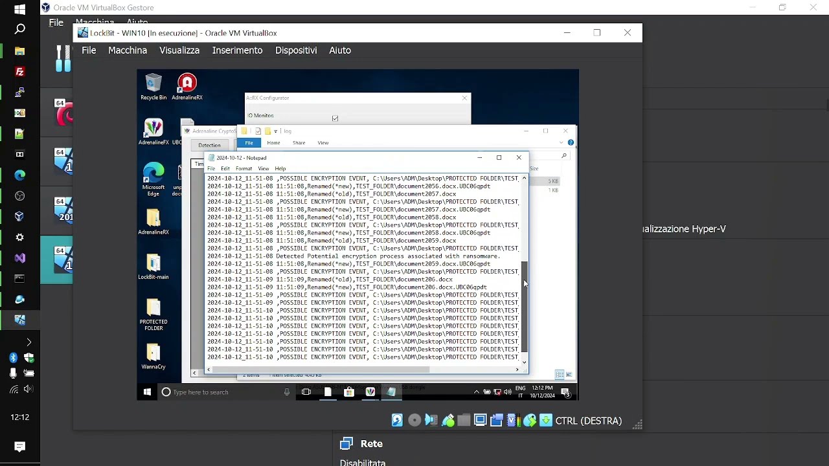The height and width of the screenshot is (466, 829).
Task: Open Microsoft Edge desktop shortcut in VM
Action: click(153, 179)
